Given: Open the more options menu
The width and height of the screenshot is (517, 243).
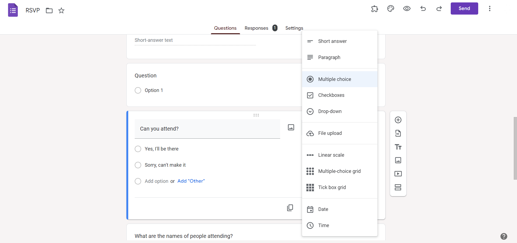Looking at the screenshot, I should tap(490, 9).
